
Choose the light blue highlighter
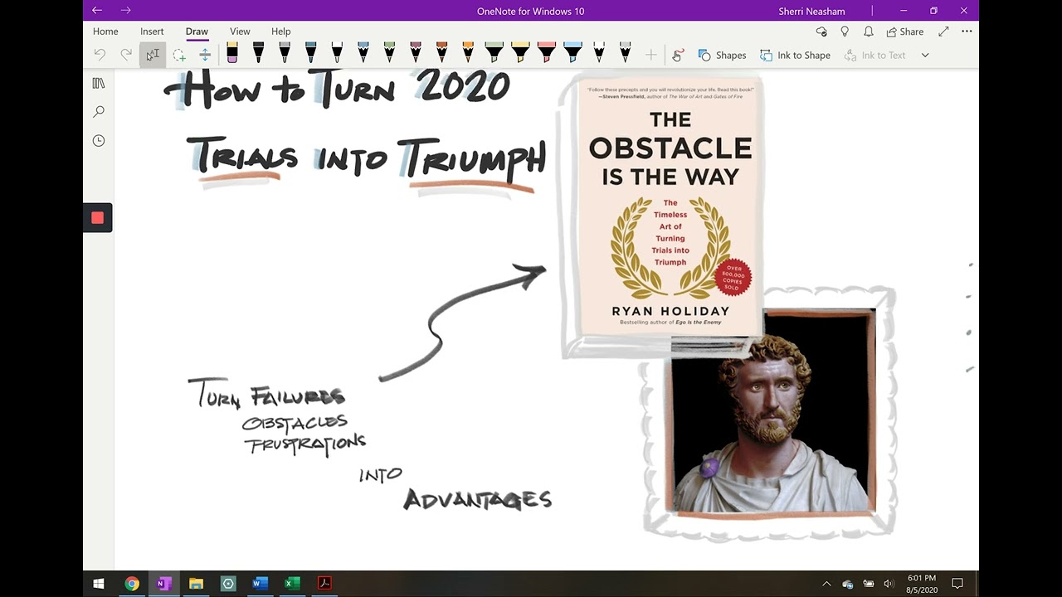click(572, 53)
